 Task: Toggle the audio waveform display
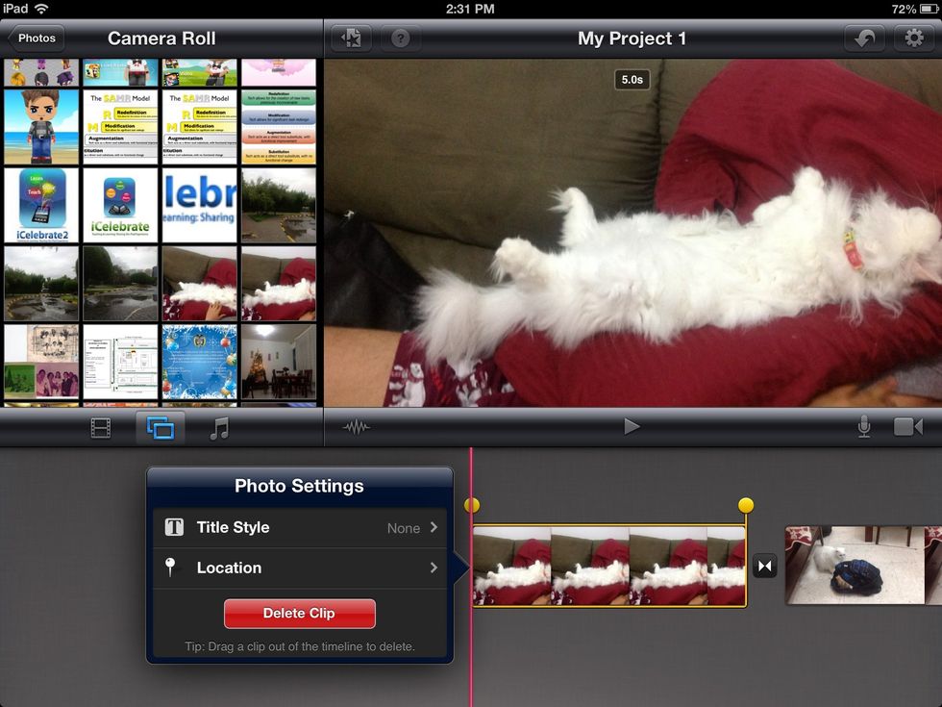tap(356, 426)
